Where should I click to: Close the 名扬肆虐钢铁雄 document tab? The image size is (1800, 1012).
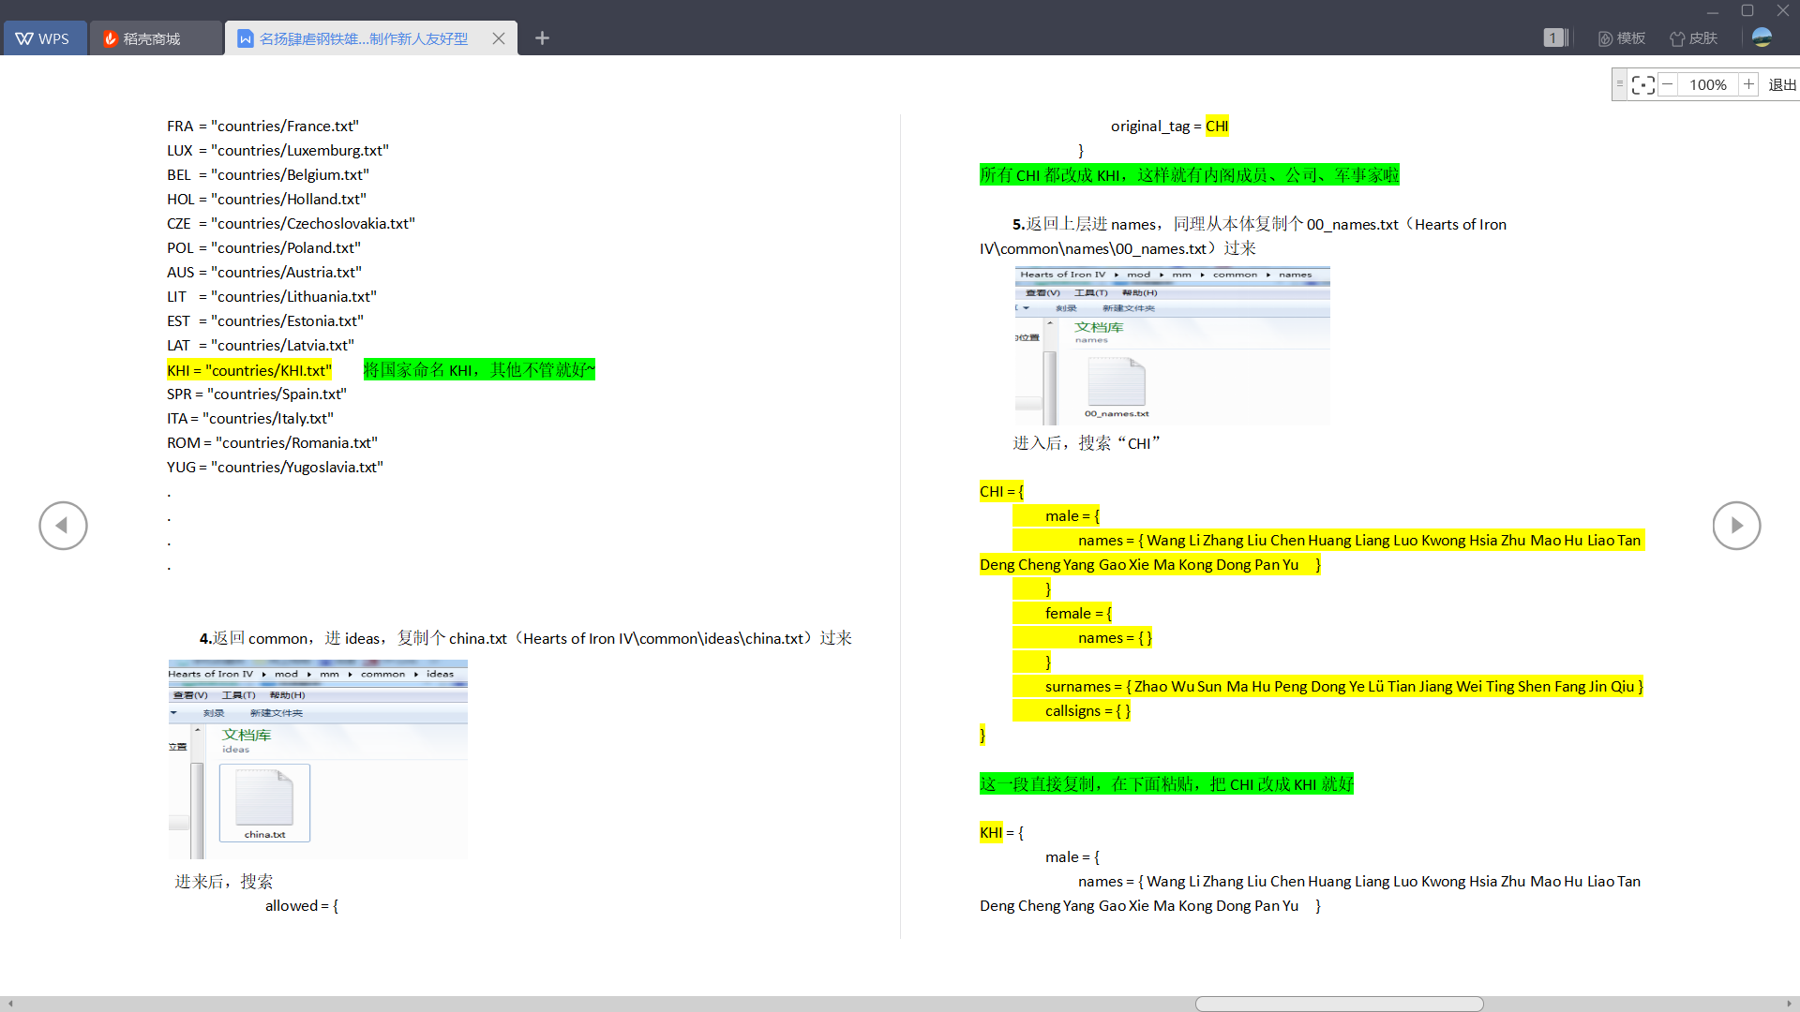(499, 38)
